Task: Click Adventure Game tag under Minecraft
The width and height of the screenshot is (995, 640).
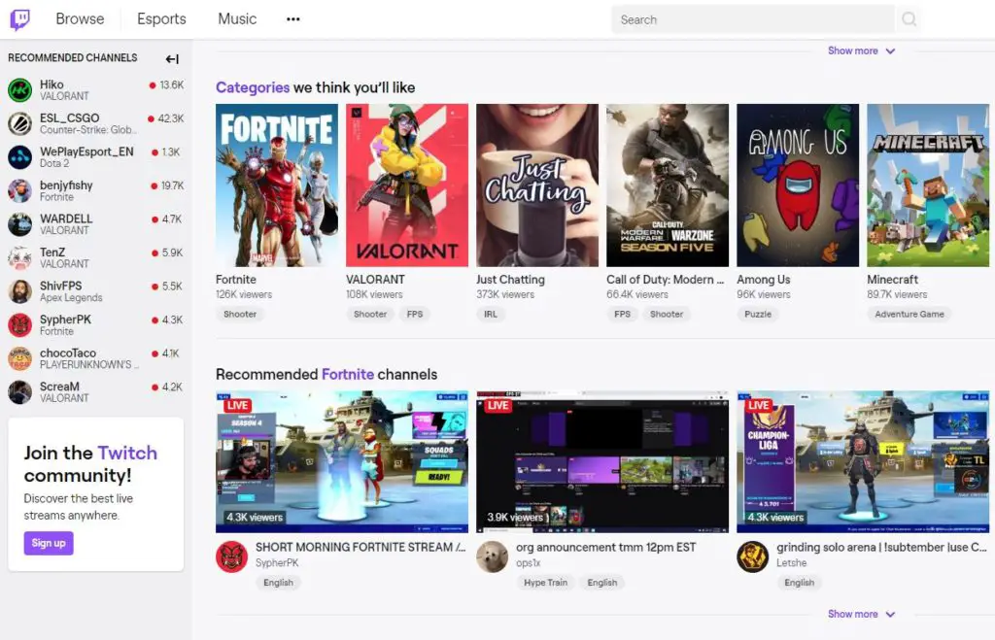Action: point(909,314)
